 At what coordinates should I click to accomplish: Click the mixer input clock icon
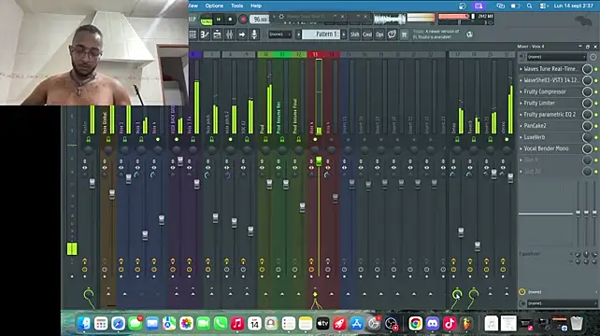coord(521,291)
